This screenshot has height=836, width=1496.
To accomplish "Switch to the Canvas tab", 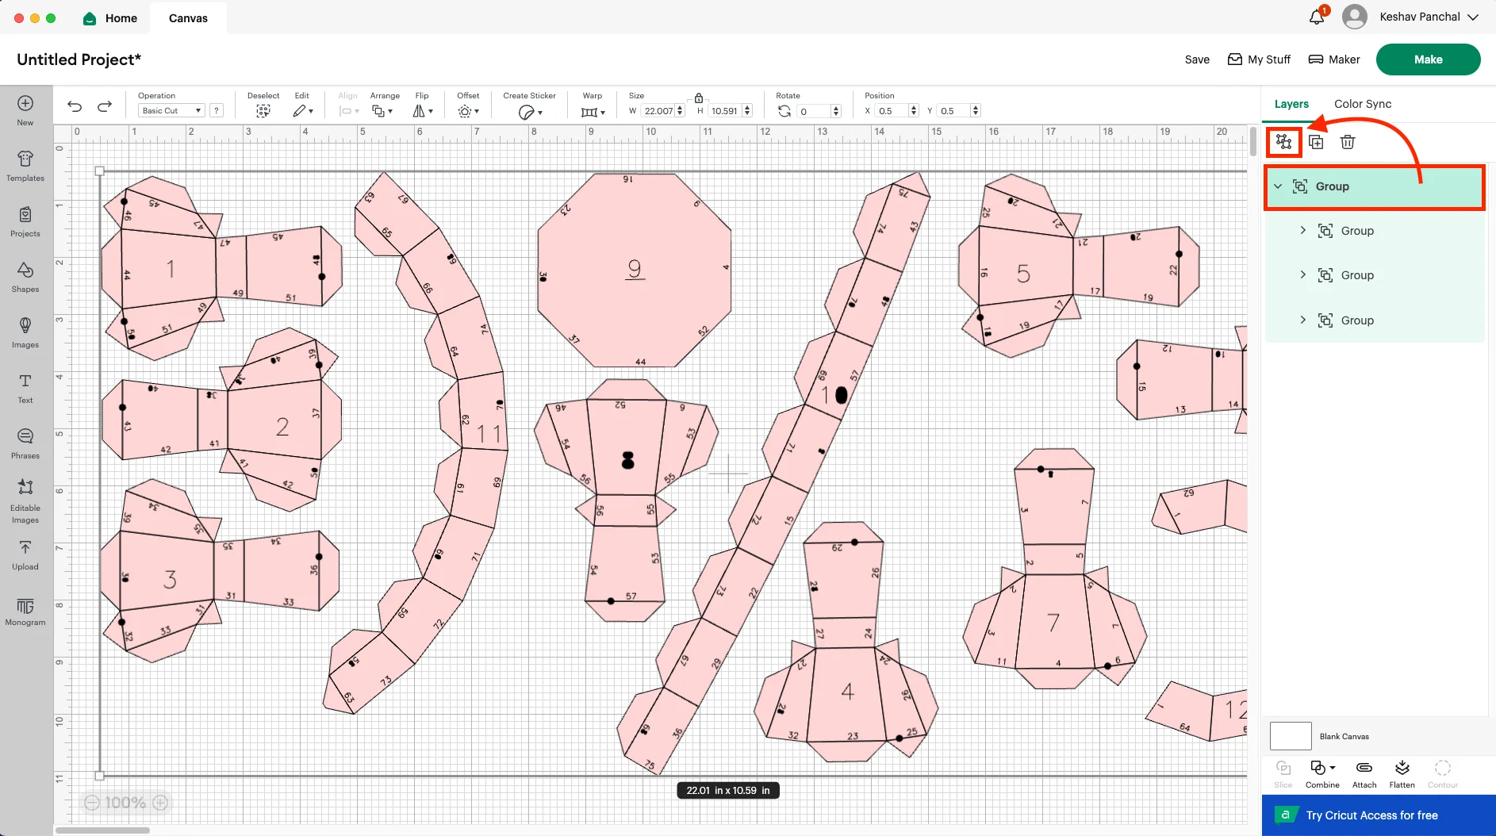I will [x=188, y=17].
